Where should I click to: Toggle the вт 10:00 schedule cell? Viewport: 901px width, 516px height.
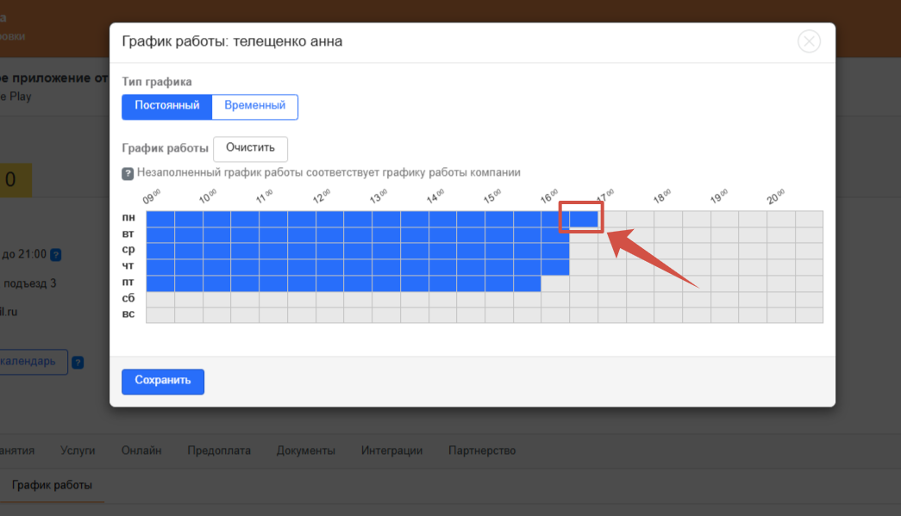216,235
